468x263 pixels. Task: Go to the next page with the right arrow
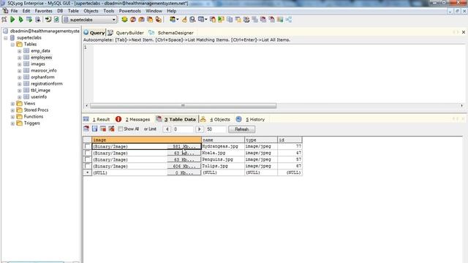pyautogui.click(x=199, y=129)
